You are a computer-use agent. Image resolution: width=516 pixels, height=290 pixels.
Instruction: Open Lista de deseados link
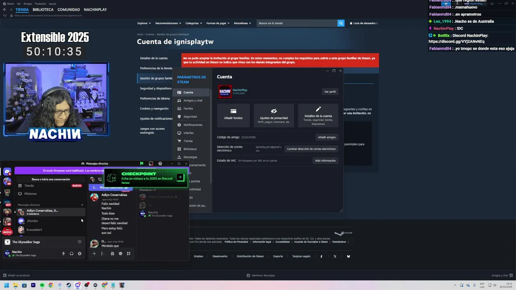(364, 23)
